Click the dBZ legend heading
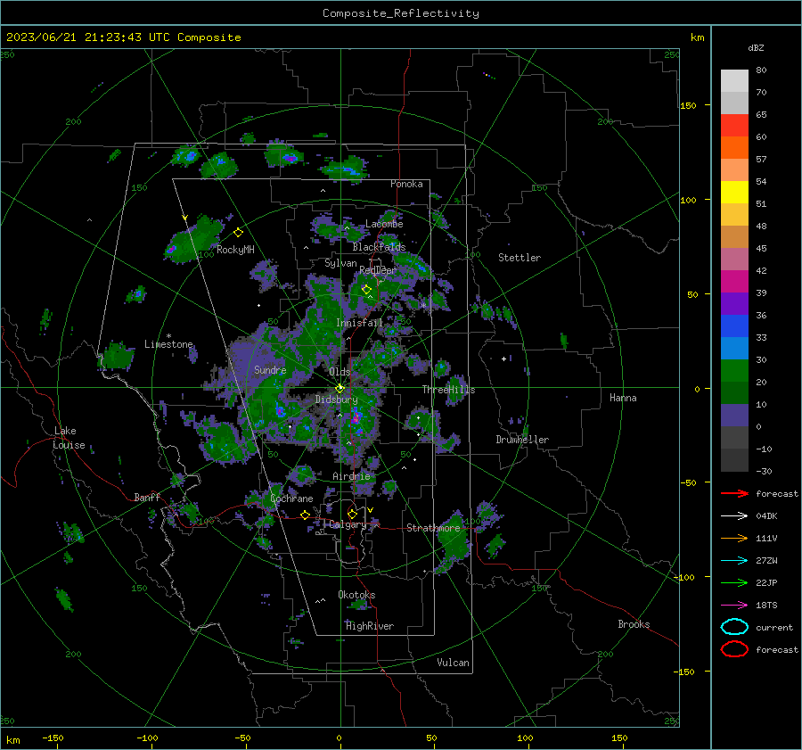 tap(756, 48)
